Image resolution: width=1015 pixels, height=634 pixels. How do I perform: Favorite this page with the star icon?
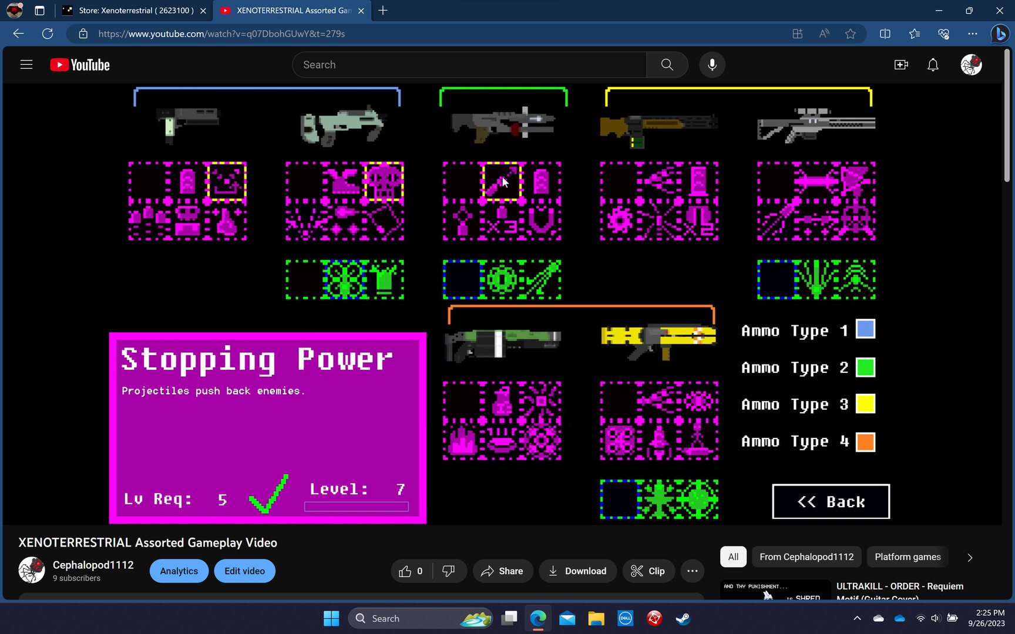850,34
